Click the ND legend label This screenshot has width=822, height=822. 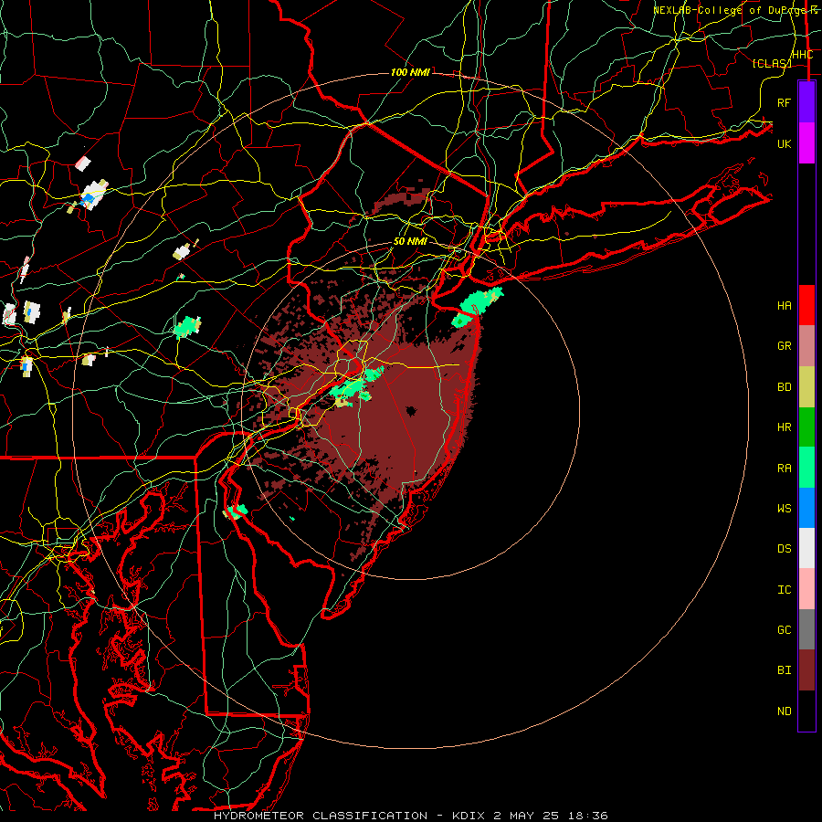point(784,711)
